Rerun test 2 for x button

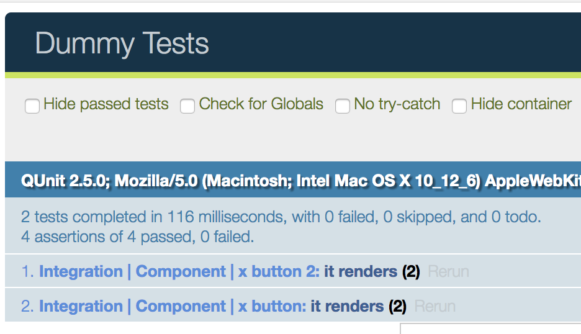coord(435,307)
